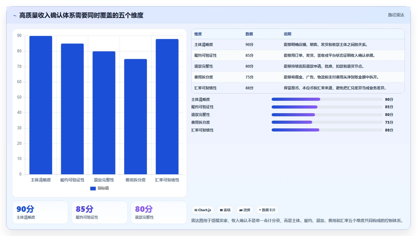
Task: Click the 进度 tag chip
Action: [x=245, y=210]
